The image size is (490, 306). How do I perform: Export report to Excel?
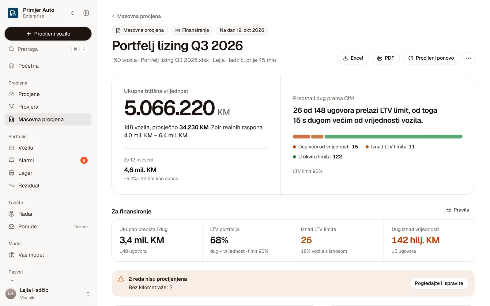click(353, 58)
